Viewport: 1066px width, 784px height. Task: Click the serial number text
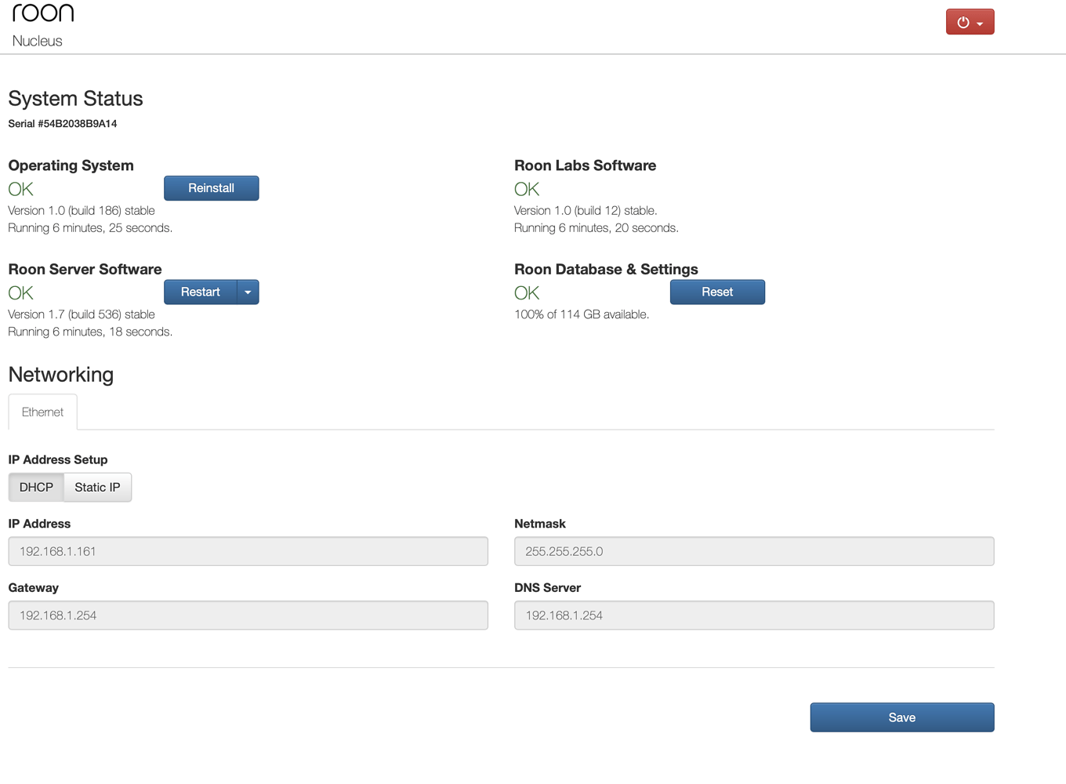tap(62, 123)
